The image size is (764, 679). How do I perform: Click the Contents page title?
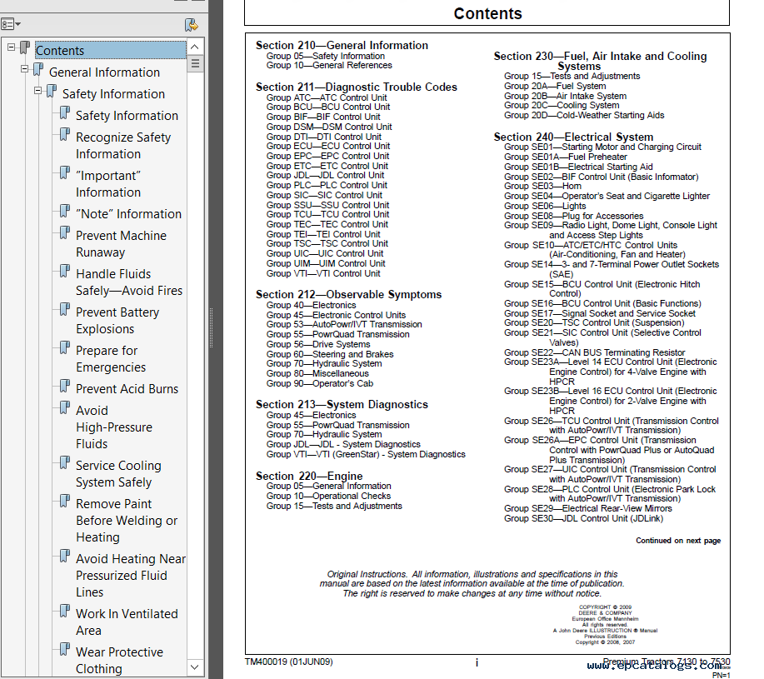(487, 13)
